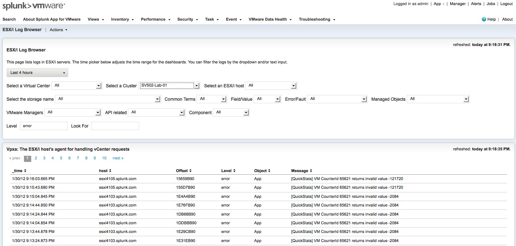Click offset value 1DB68B90
The height and width of the screenshot is (246, 516).
point(186,214)
